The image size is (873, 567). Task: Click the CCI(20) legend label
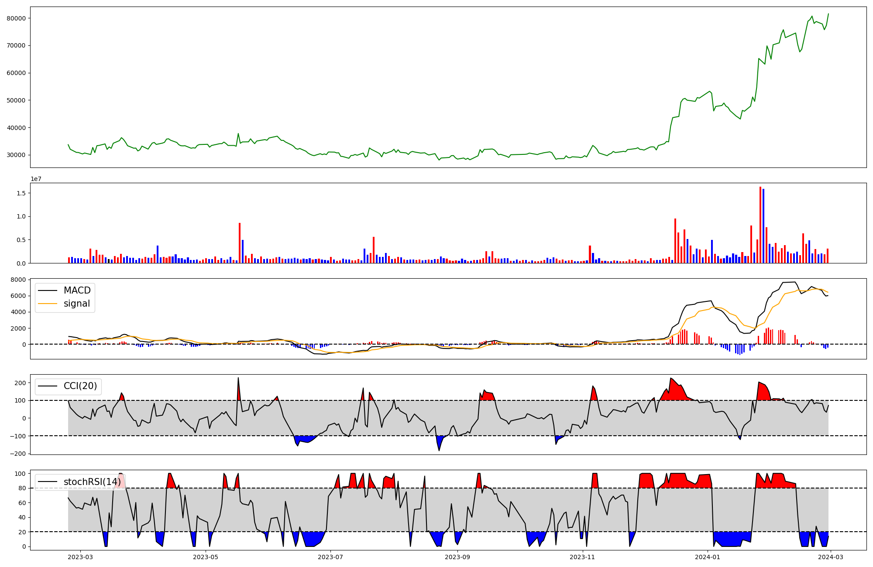tap(81, 386)
